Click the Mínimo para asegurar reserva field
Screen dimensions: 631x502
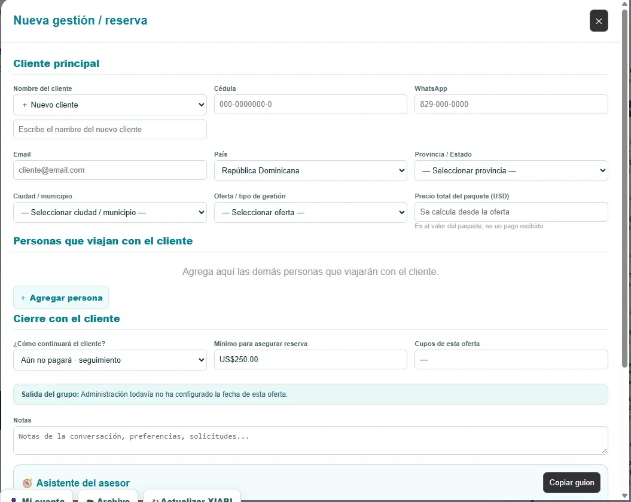point(310,360)
